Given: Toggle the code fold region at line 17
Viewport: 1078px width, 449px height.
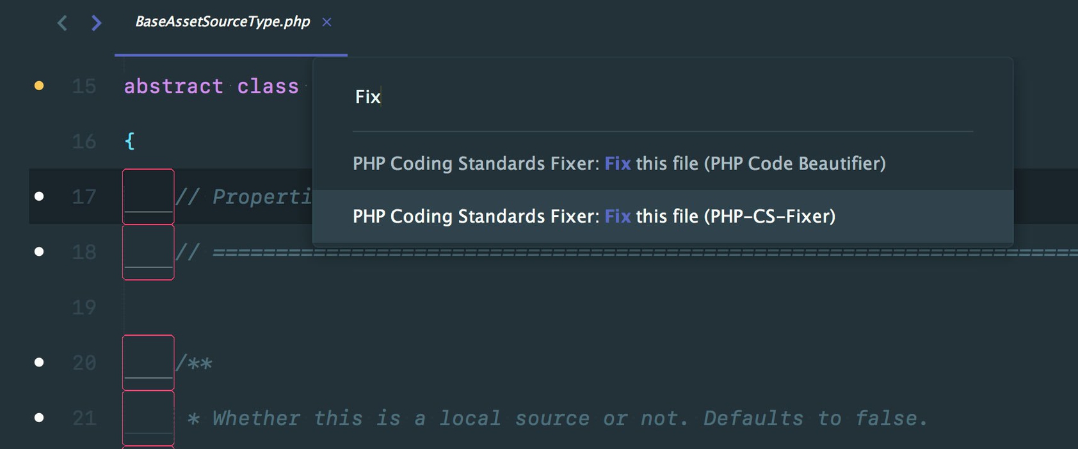Looking at the screenshot, I should pos(148,196).
